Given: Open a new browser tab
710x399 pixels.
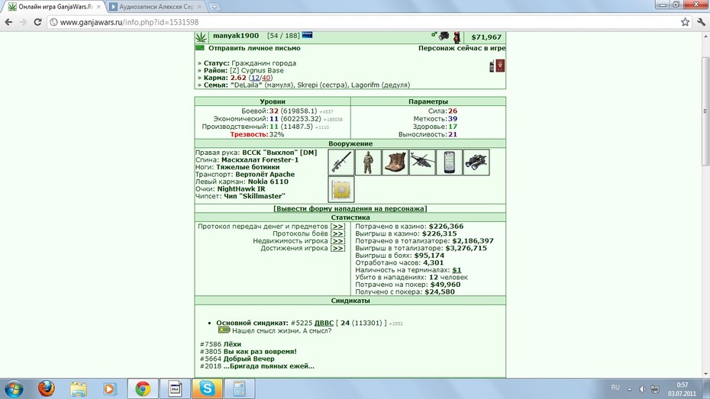Looking at the screenshot, I should coord(215,7).
